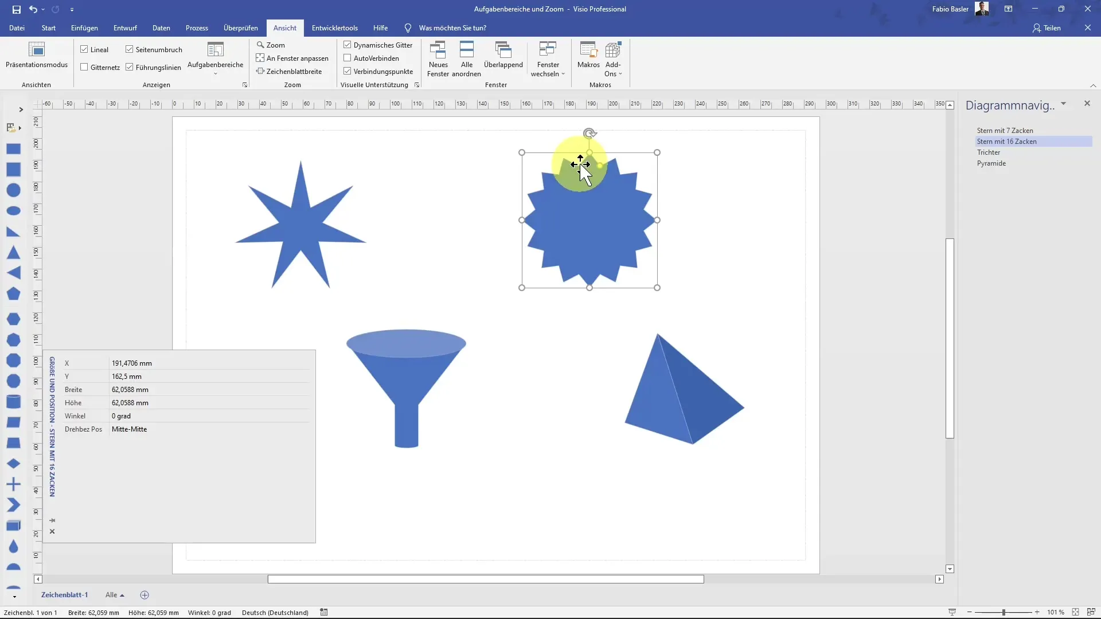Viewport: 1101px width, 619px height.
Task: Click the X value field 191,4706 mm
Action: coord(209,363)
